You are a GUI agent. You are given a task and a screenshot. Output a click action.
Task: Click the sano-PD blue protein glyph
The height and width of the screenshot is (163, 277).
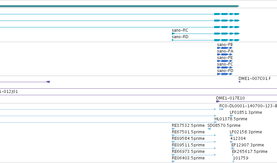225,74
